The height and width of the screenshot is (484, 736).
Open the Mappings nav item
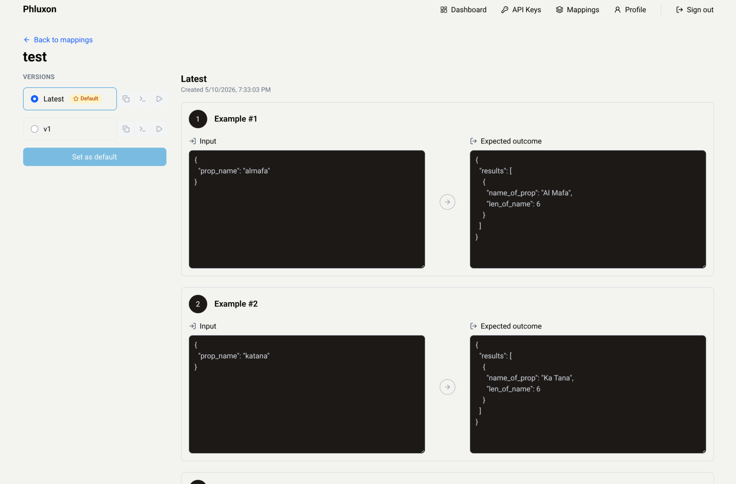[577, 10]
